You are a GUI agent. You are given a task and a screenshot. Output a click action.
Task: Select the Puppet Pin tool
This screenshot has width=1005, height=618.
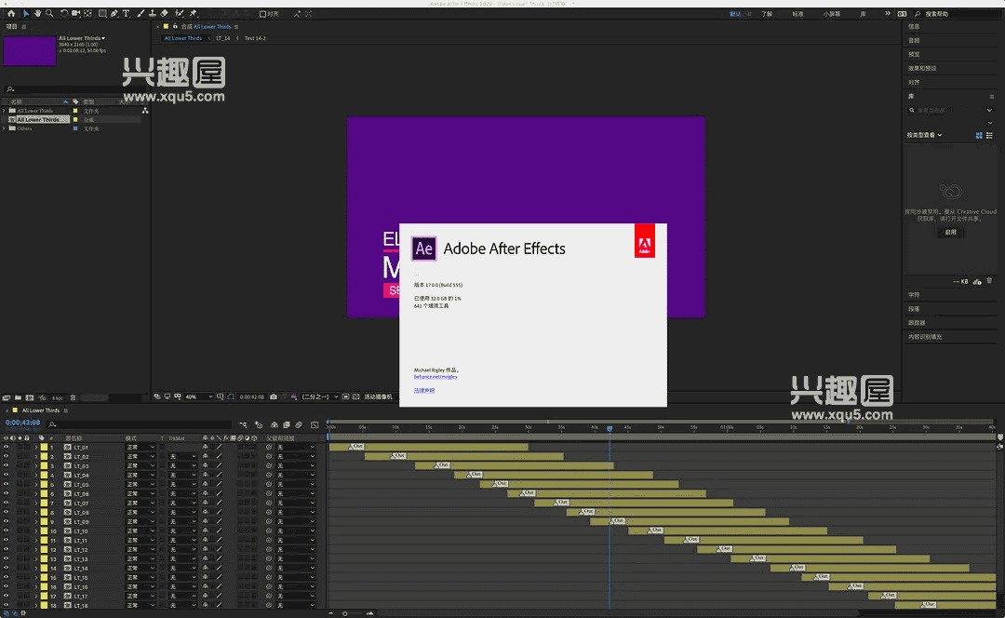click(193, 13)
